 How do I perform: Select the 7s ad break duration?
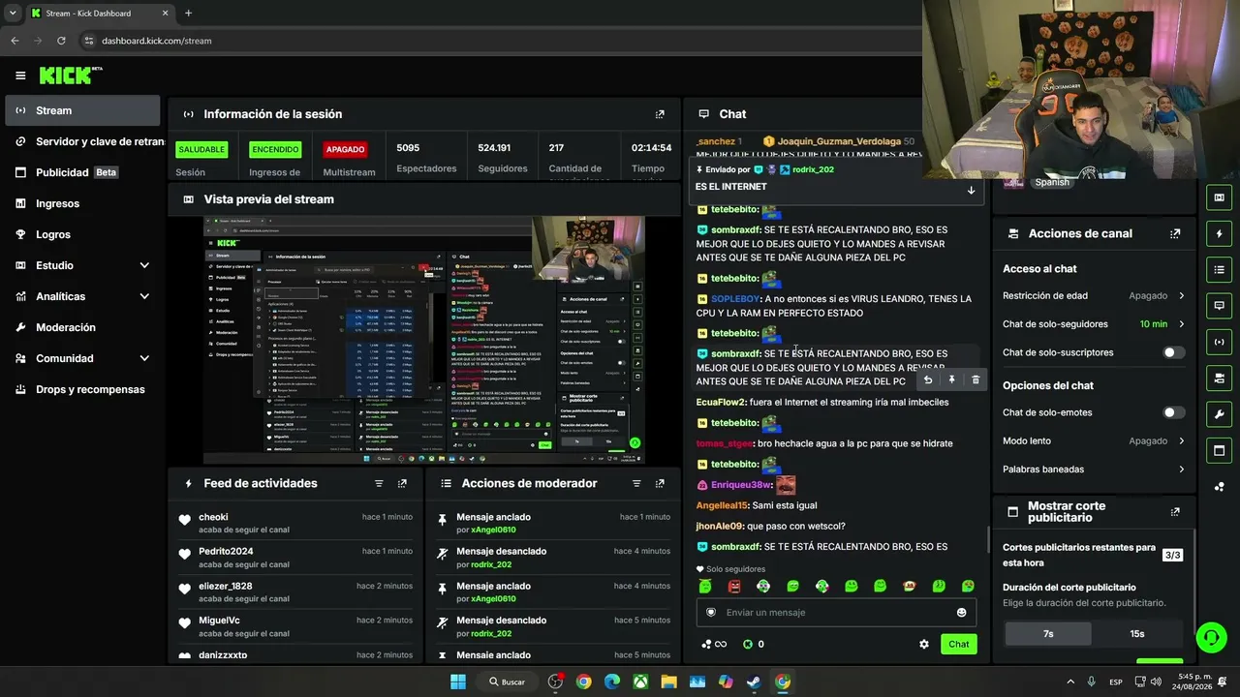click(x=1048, y=634)
